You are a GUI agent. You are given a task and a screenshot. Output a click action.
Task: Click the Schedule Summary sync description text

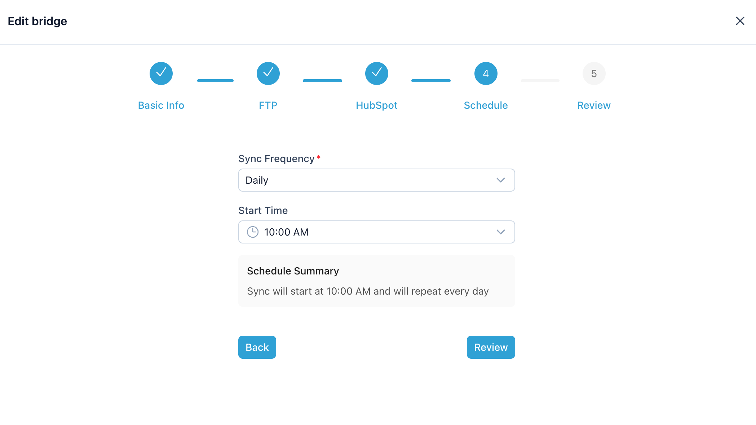tap(368, 291)
